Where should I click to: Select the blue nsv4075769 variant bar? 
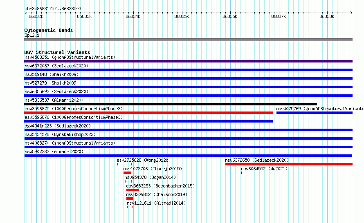coord(315,113)
